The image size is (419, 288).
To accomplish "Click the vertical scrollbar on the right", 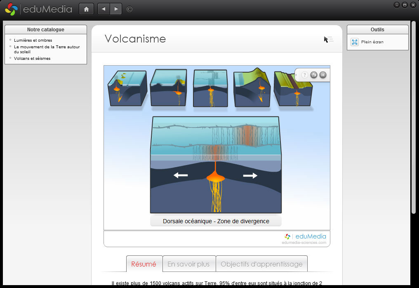I will pos(413,116).
